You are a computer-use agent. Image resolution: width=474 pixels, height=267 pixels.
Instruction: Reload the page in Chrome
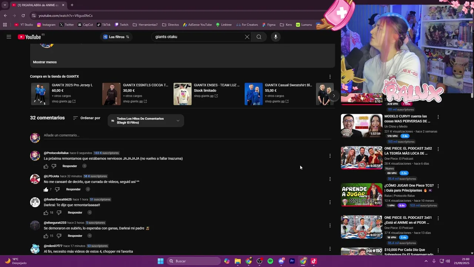click(x=23, y=16)
